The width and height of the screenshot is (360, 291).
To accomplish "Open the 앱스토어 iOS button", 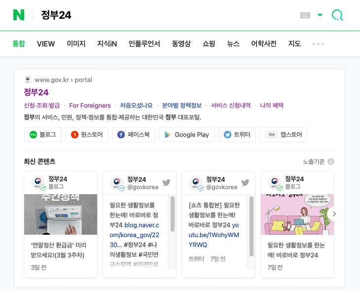I will tap(284, 134).
